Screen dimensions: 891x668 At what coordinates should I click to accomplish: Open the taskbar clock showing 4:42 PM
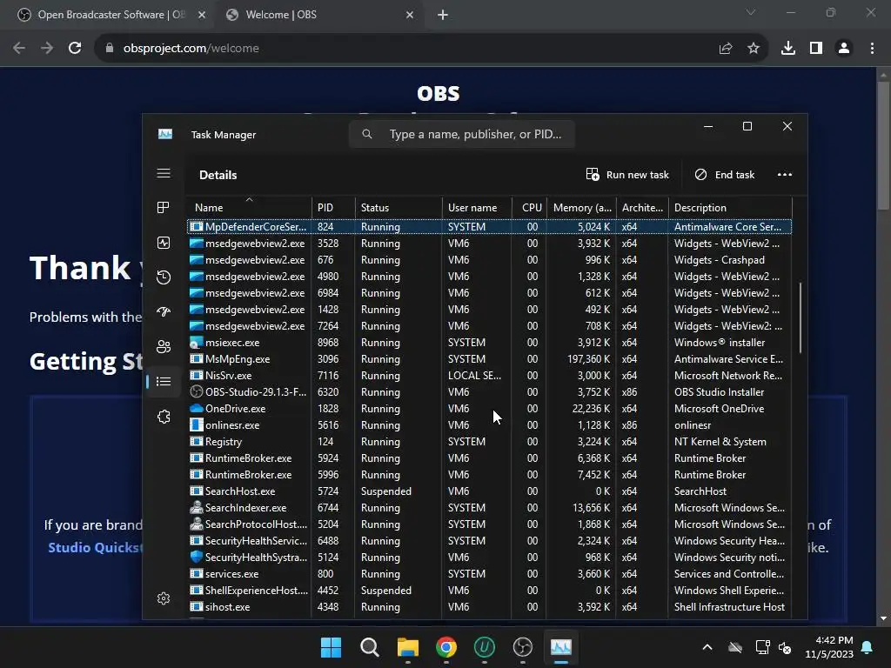pos(829,647)
